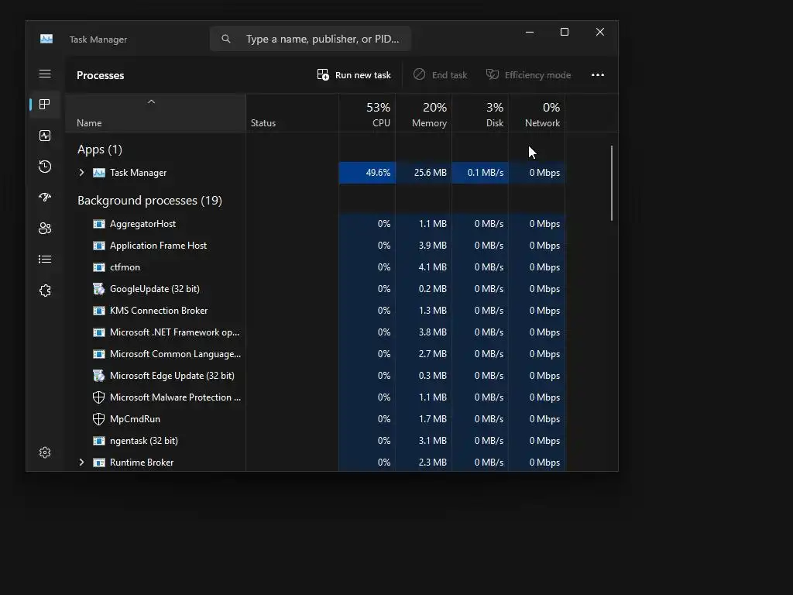Click the KMS Connection Broker icon
This screenshot has height=595, width=793.
tap(99, 311)
